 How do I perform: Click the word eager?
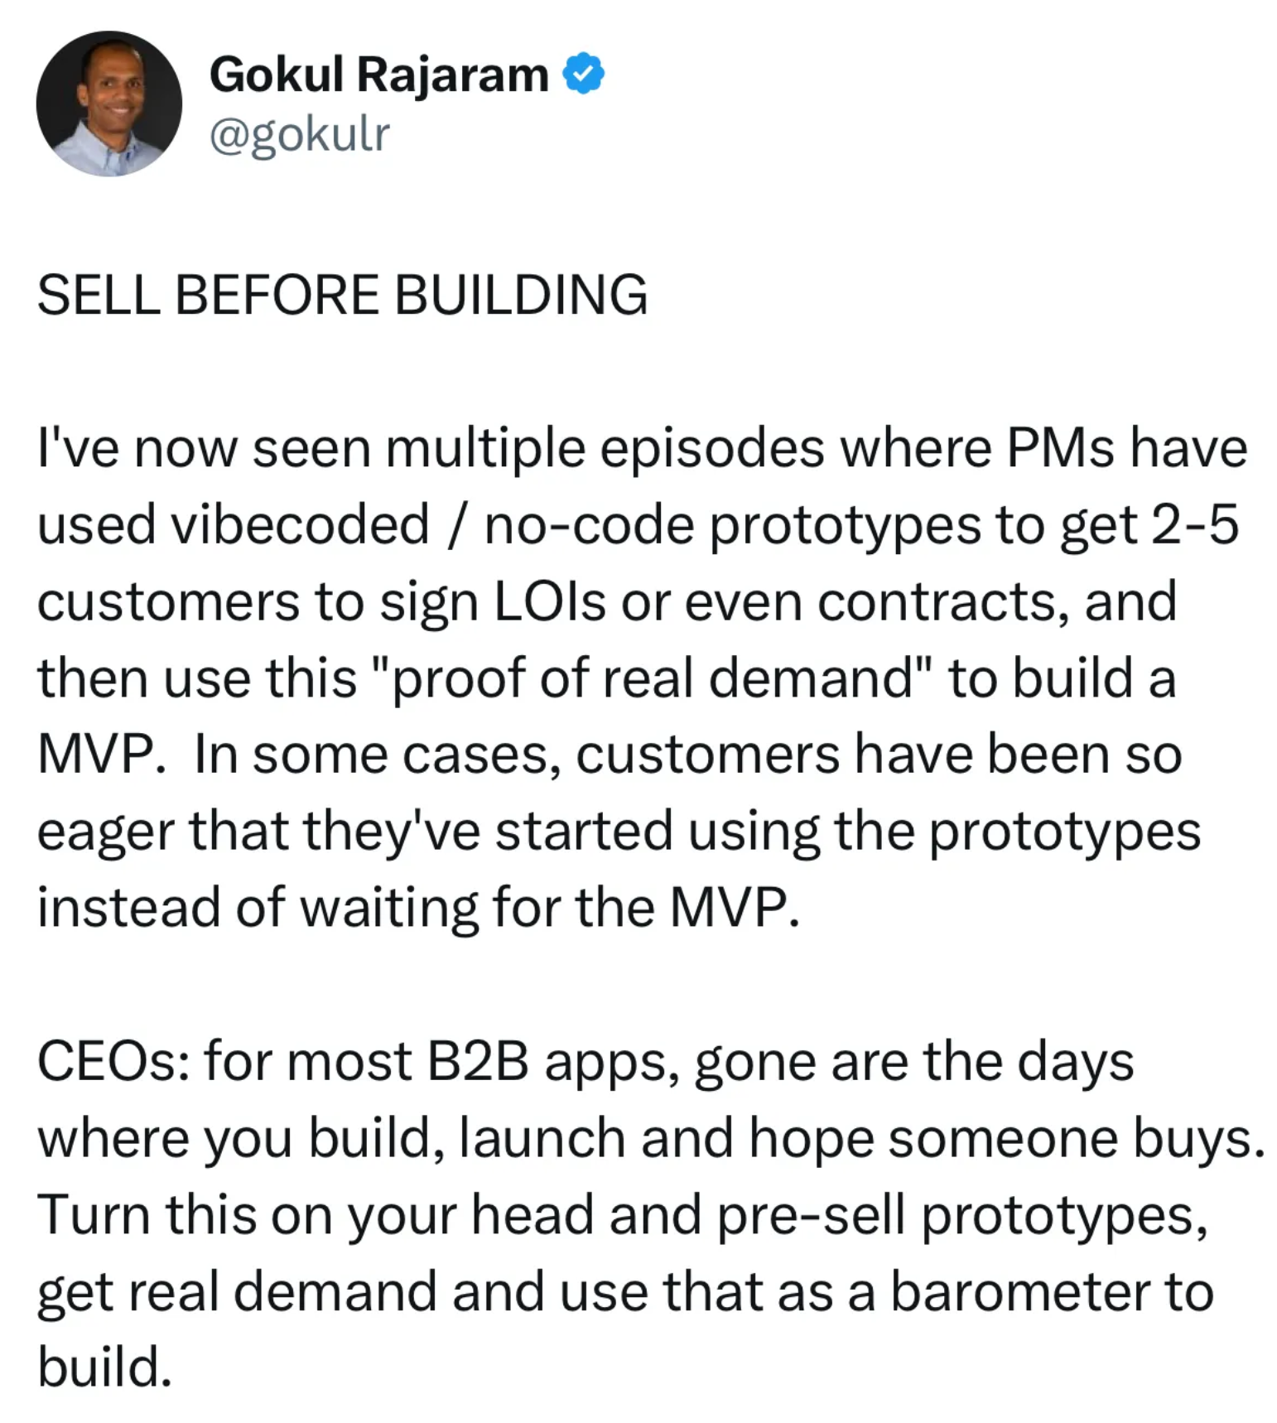click(x=105, y=832)
